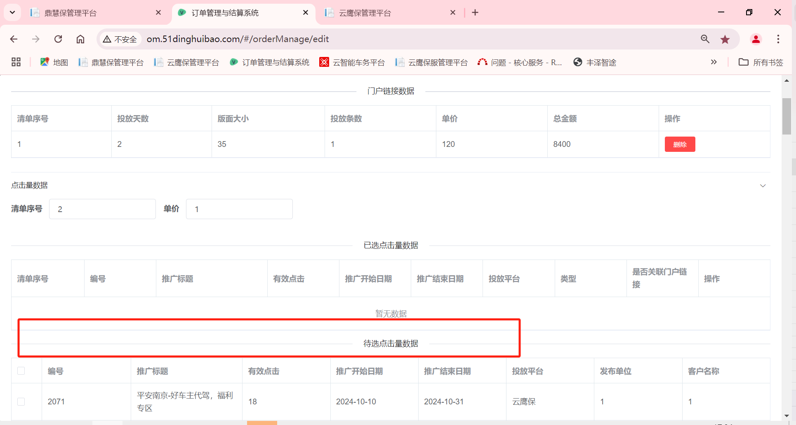The image size is (796, 425).
Task: Open the 云智能车务平台 bookmark
Action: tap(352, 62)
